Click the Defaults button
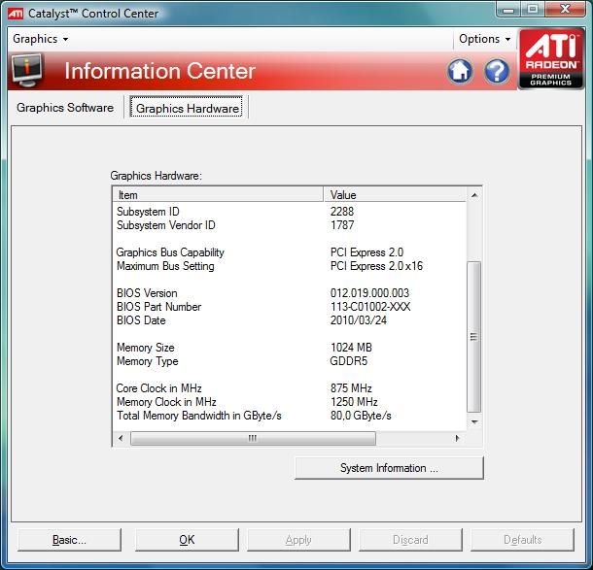 point(522,540)
